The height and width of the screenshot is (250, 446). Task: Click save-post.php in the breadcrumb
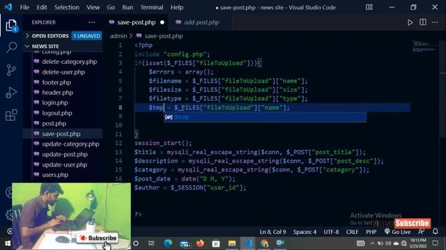point(164,36)
